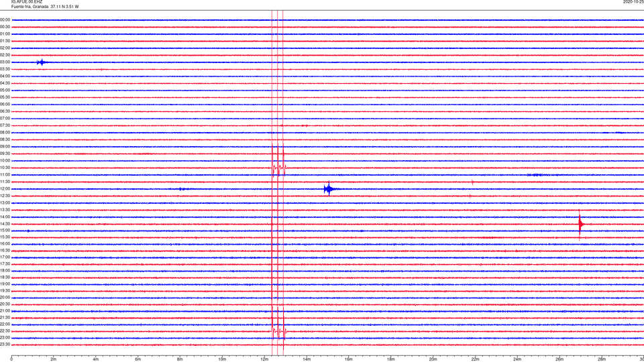The width and height of the screenshot is (644, 362).
Task: Select the 02:00 trace time label
Action: (x=5, y=48)
